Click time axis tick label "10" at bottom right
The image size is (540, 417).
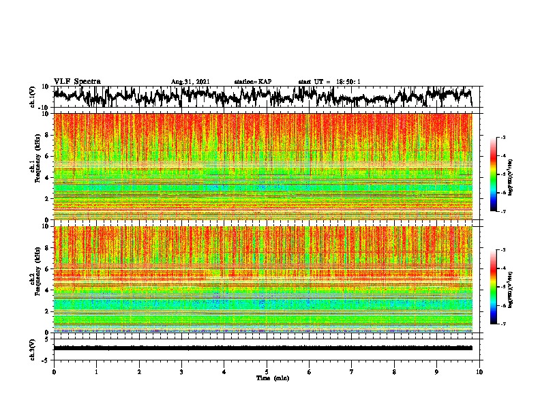(x=479, y=372)
